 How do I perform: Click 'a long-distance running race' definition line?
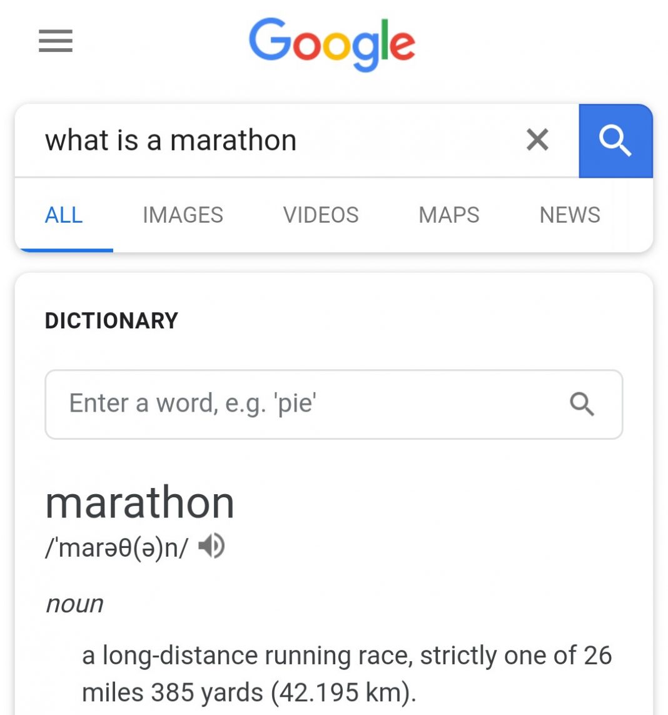[250, 656]
